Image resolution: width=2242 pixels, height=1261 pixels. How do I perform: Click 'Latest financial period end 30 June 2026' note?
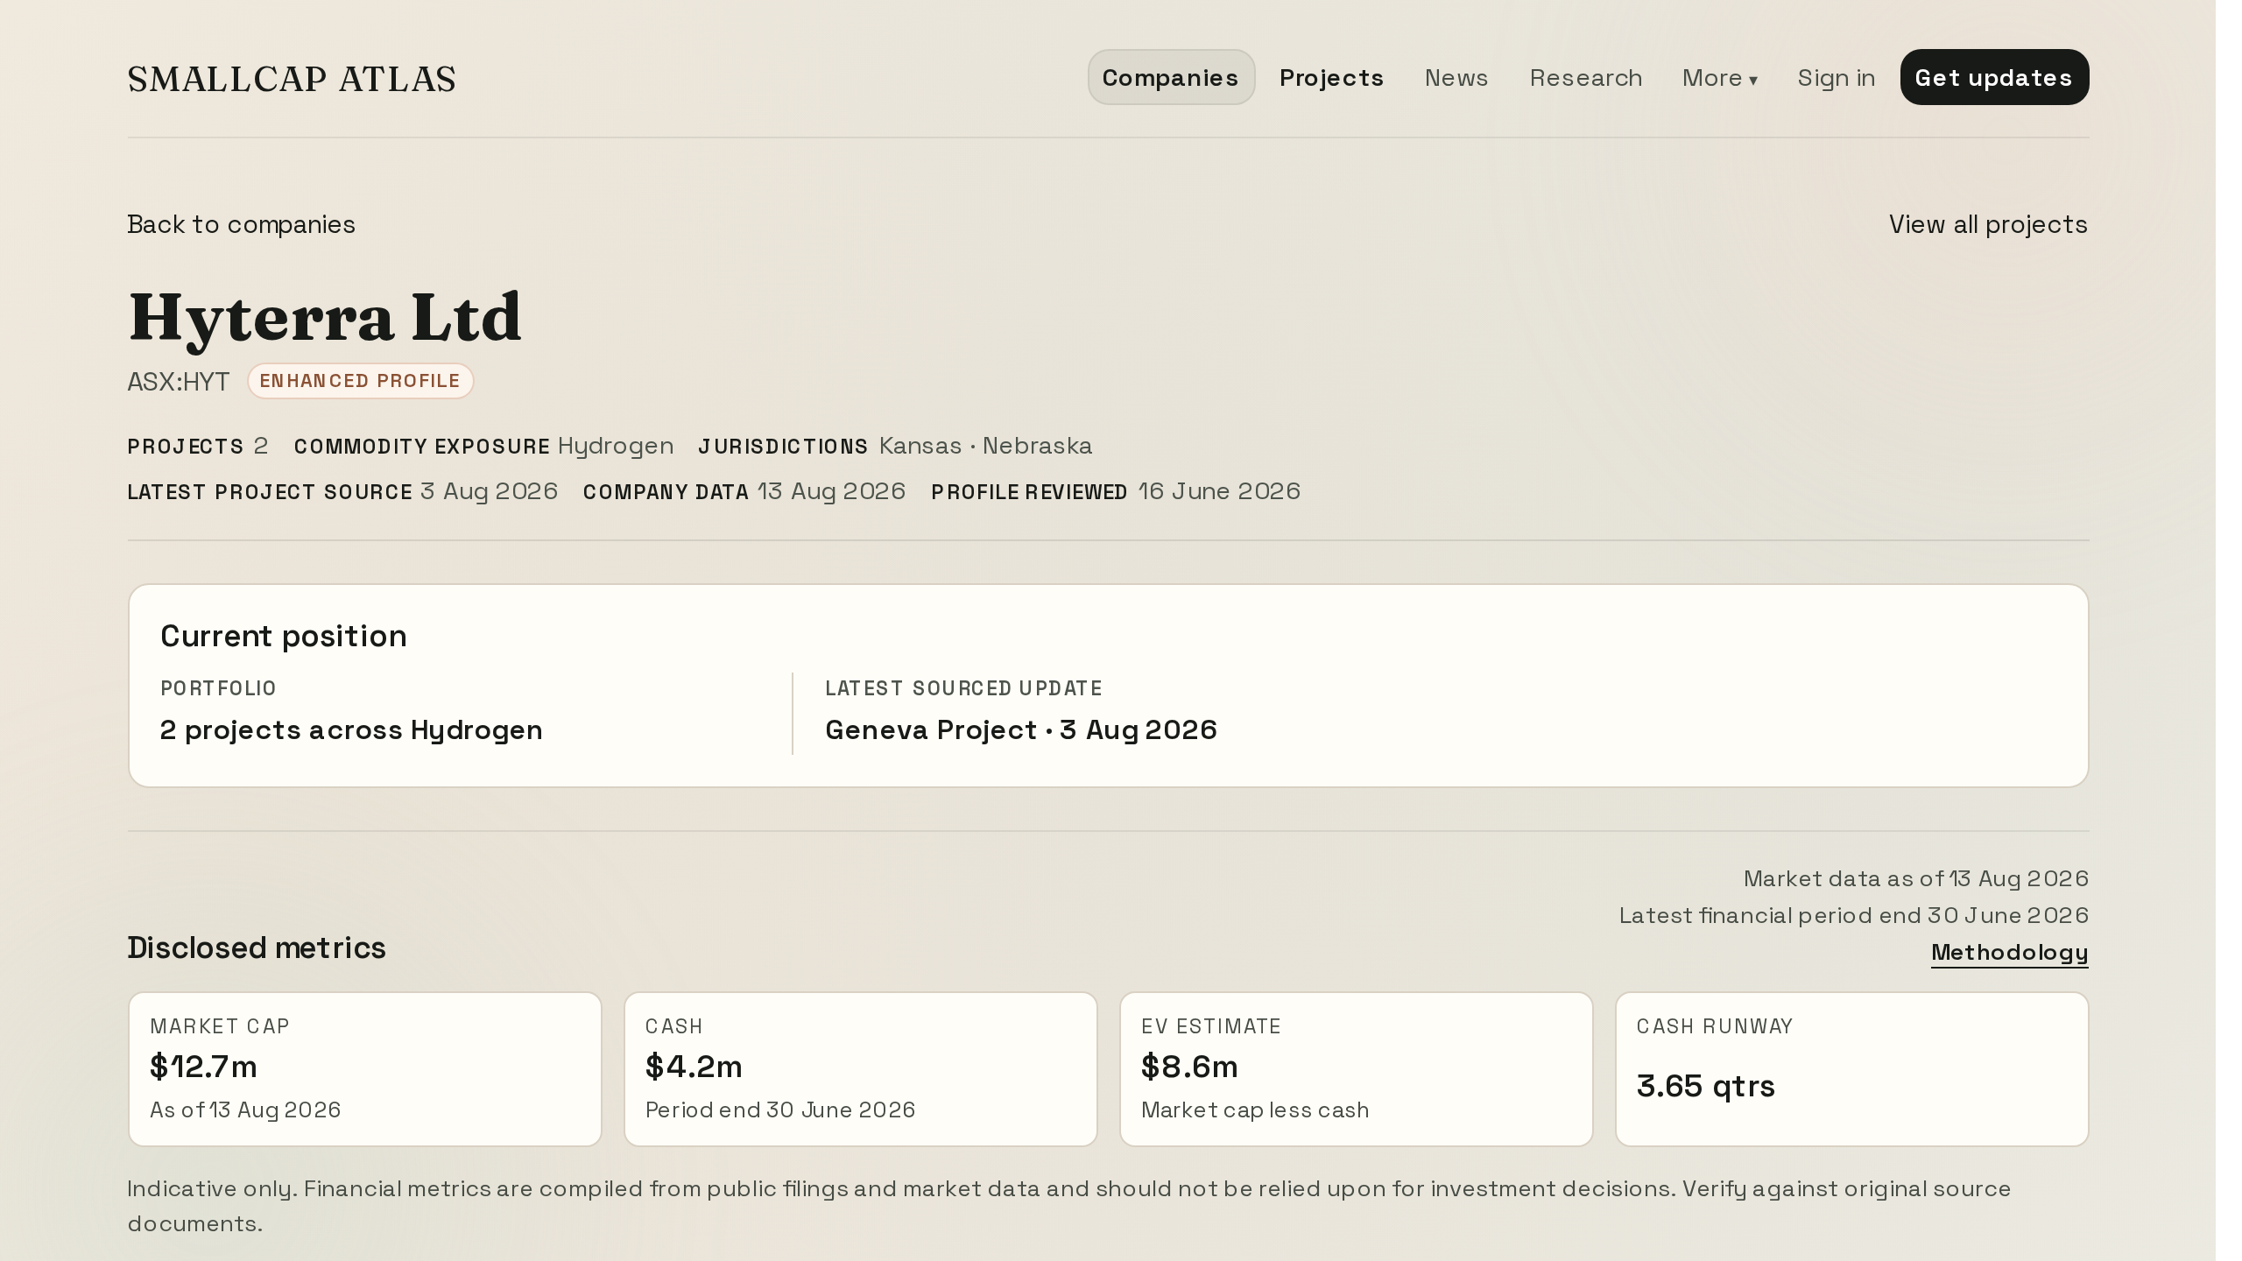pyautogui.click(x=1854, y=915)
